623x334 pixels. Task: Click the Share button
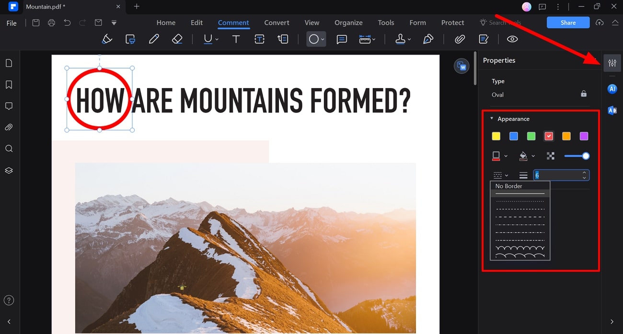[568, 22]
